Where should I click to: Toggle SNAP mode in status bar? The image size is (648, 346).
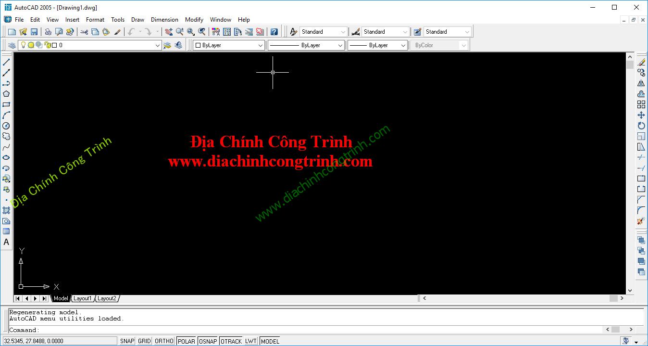click(127, 341)
